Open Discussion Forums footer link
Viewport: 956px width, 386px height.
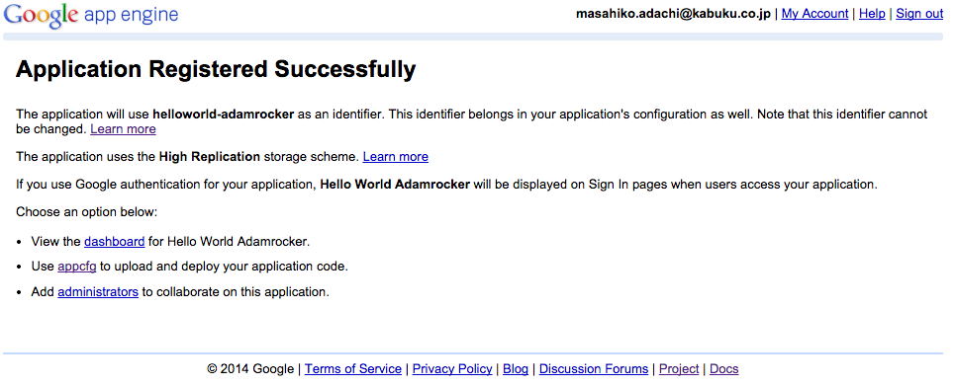[594, 369]
